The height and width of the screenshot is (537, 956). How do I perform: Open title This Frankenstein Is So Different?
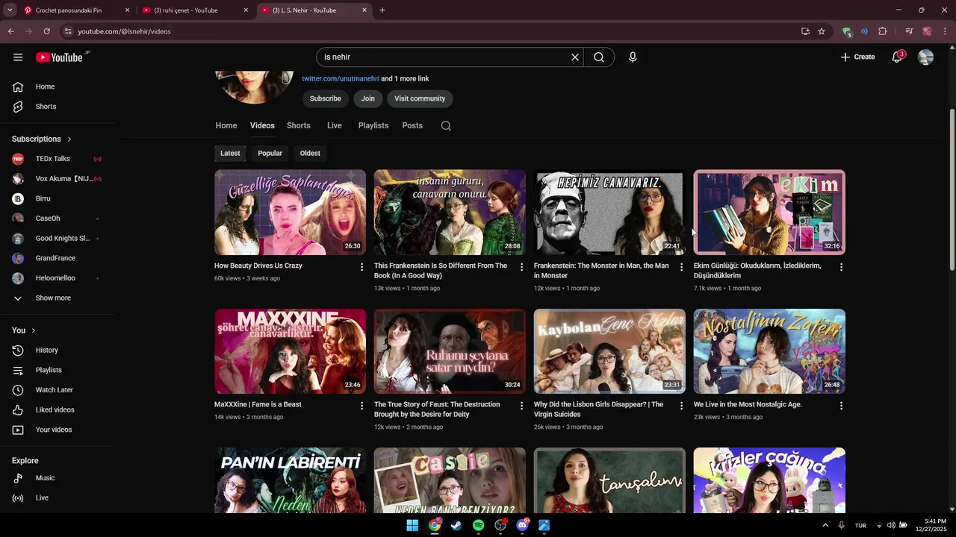coord(441,271)
